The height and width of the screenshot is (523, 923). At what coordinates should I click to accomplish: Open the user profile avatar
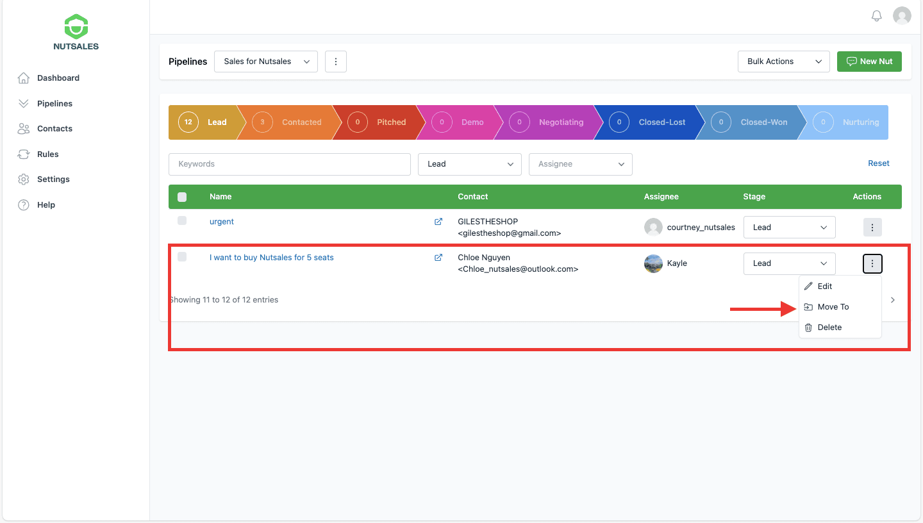902,16
